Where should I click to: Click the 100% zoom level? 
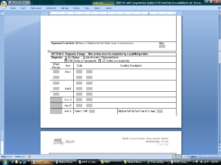(193, 156)
